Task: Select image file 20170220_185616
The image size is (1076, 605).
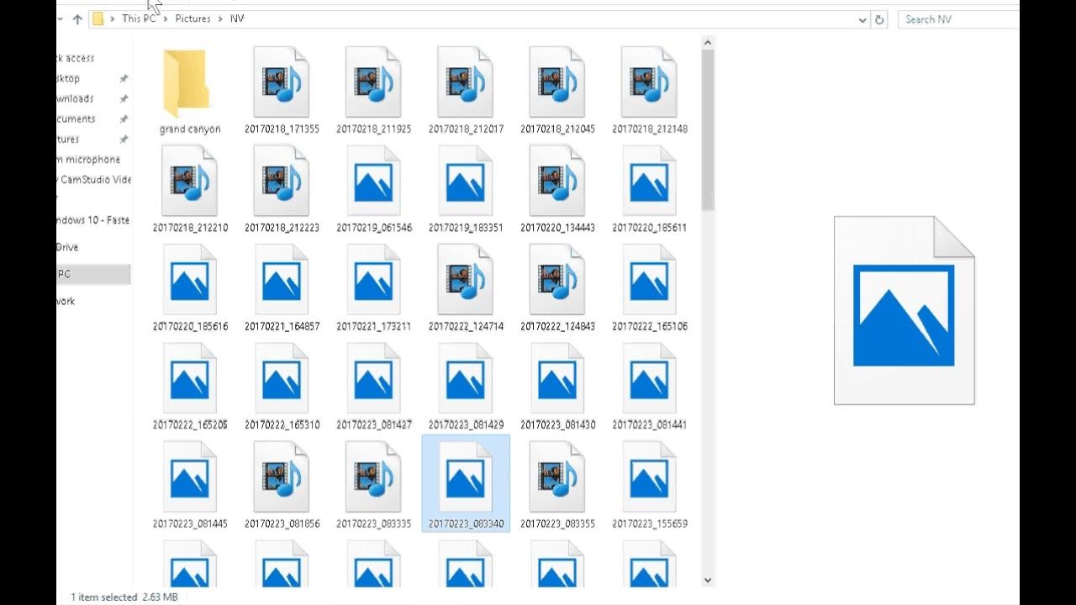Action: point(190,287)
